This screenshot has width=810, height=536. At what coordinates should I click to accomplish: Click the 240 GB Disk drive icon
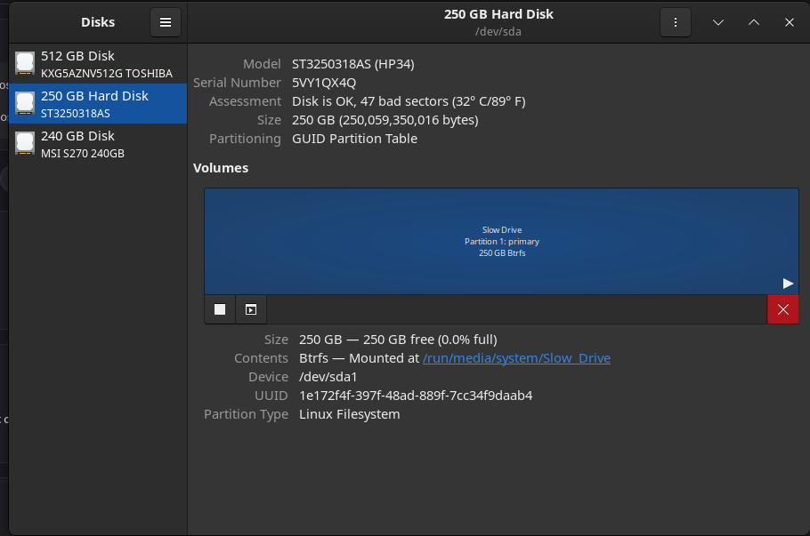tap(25, 144)
